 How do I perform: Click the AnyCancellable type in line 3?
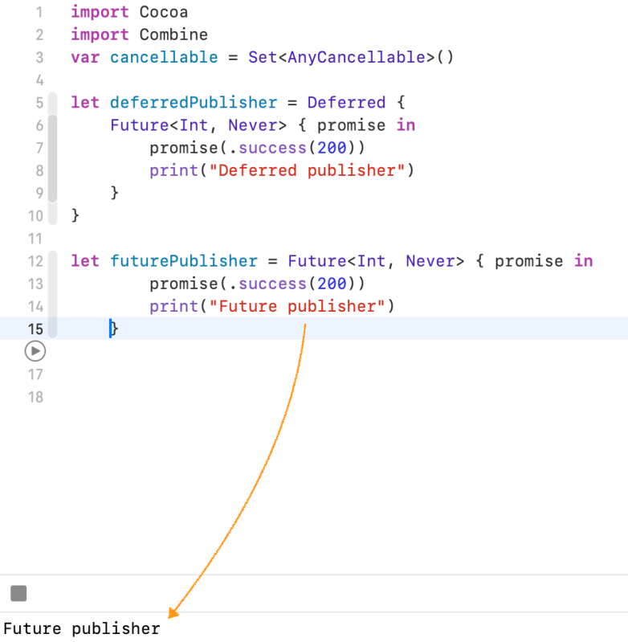coord(356,57)
